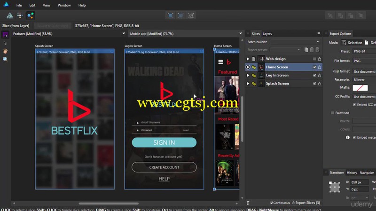This screenshot has width=376, height=211.
Task: Click the transform anchor point selector
Action: [x=335, y=187]
